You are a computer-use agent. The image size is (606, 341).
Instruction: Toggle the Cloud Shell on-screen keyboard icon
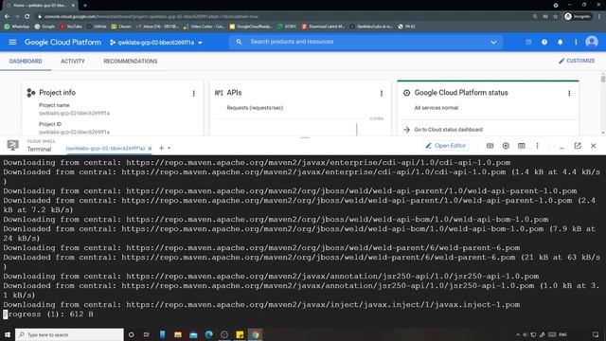490,146
